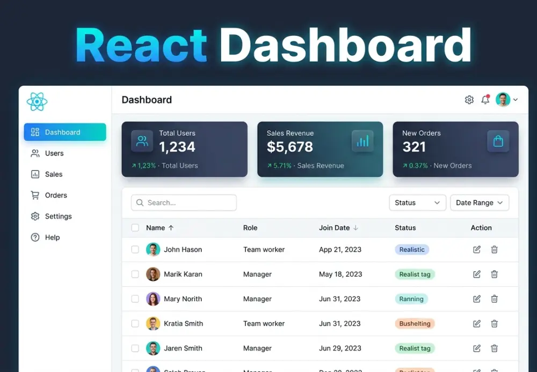Delete the Jaren Smith row
The width and height of the screenshot is (537, 372).
click(x=494, y=348)
